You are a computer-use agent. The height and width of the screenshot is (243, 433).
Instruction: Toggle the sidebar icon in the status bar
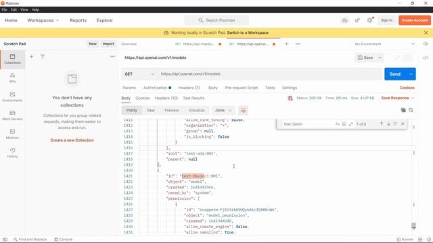5,240
